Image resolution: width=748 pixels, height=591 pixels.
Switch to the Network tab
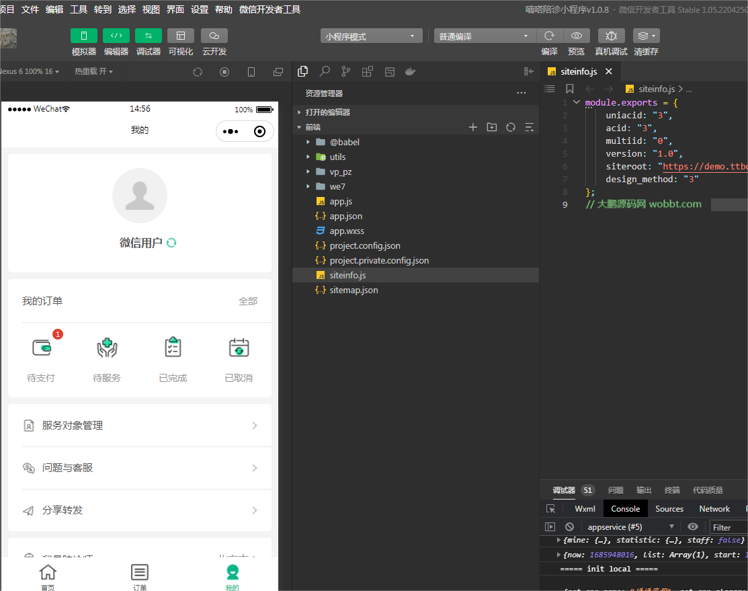pyautogui.click(x=714, y=509)
